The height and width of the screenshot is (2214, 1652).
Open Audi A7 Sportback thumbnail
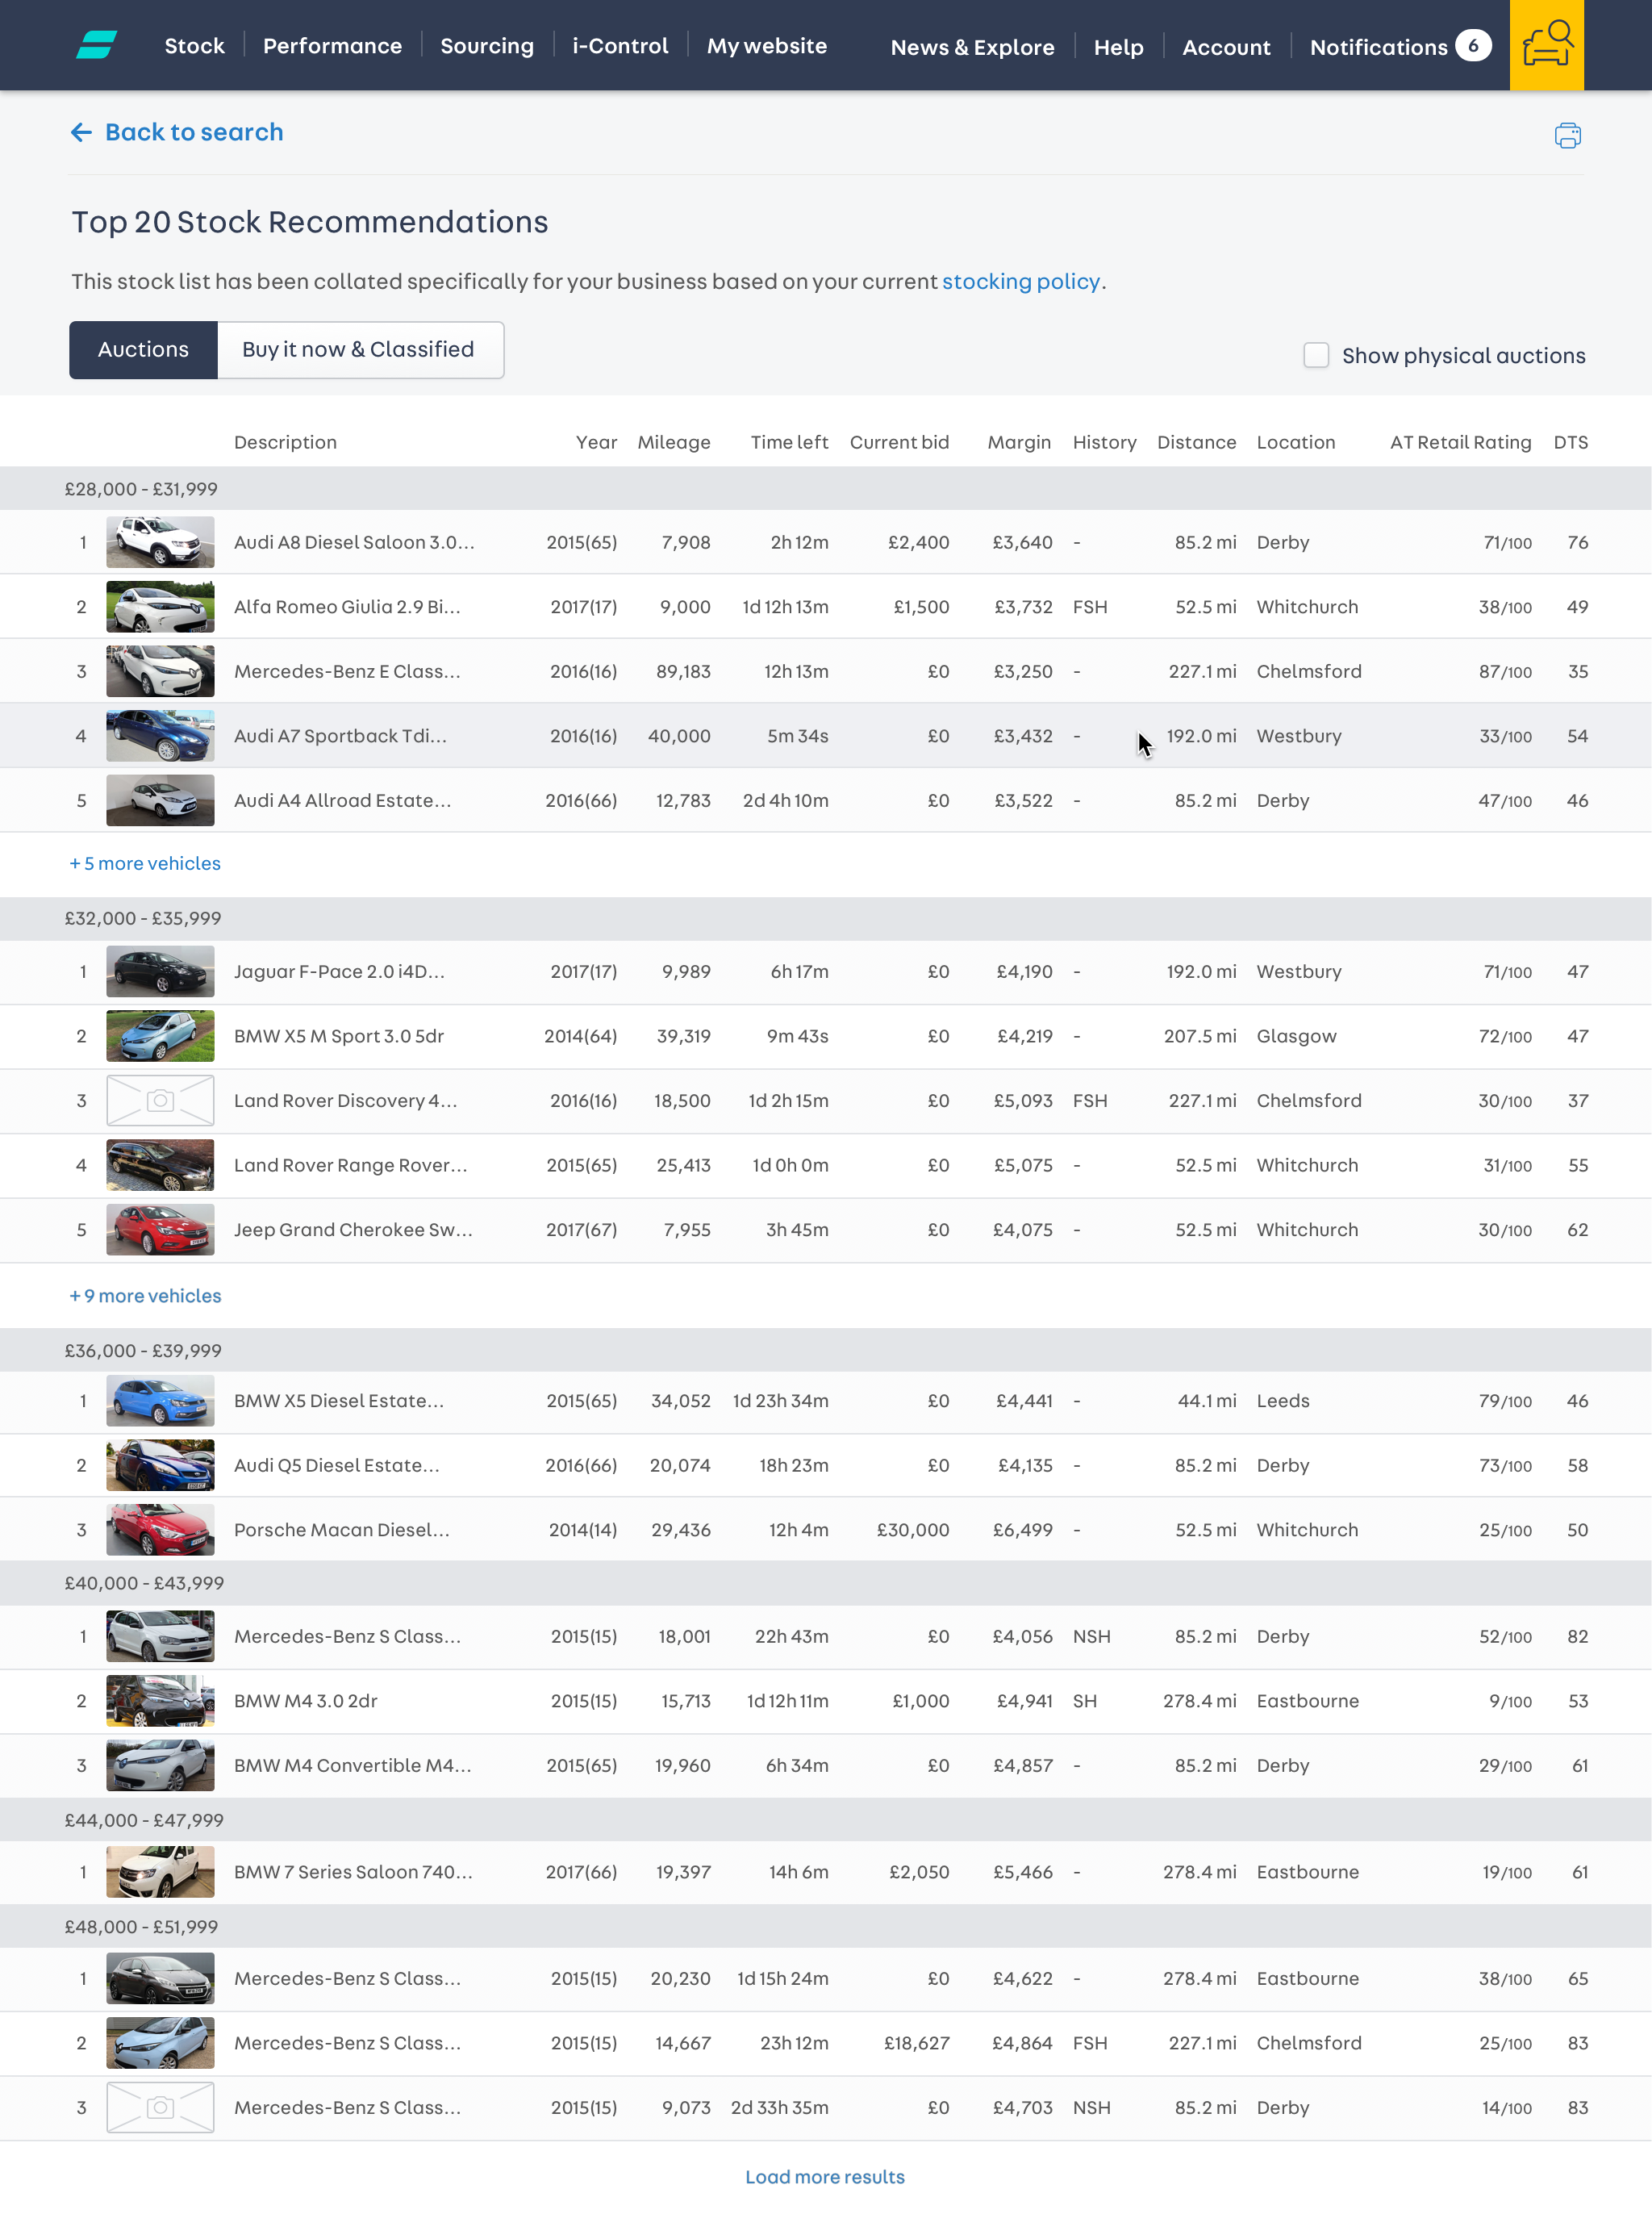[x=160, y=736]
